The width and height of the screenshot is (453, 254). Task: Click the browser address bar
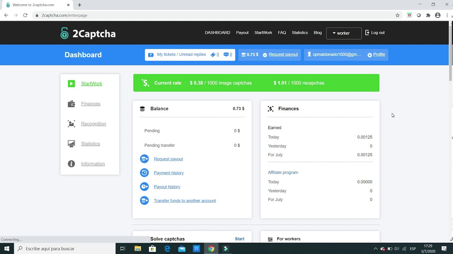(212, 15)
